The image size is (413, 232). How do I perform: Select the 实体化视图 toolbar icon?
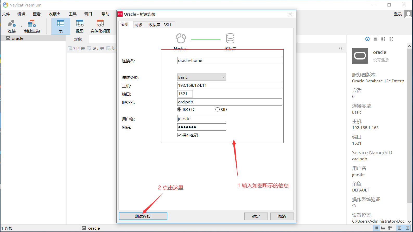(x=100, y=26)
